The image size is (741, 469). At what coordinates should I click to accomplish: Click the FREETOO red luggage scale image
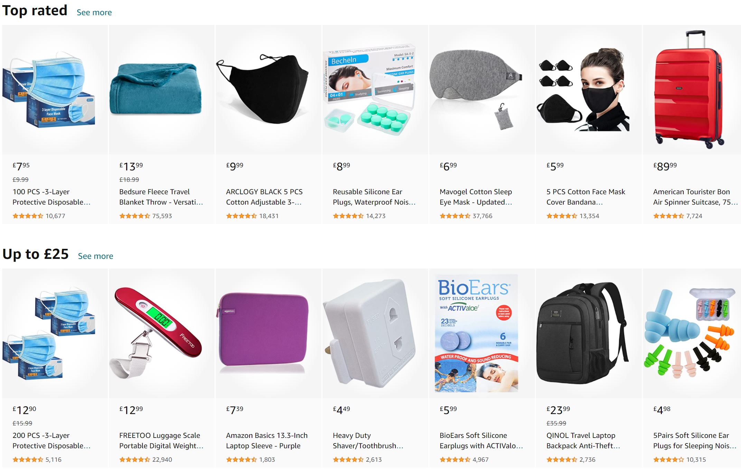click(x=156, y=333)
